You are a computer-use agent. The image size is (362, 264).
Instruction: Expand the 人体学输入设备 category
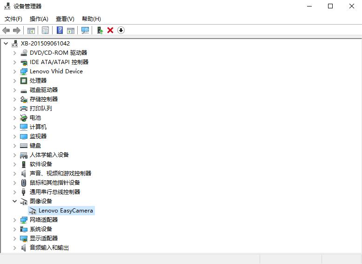coord(15,155)
